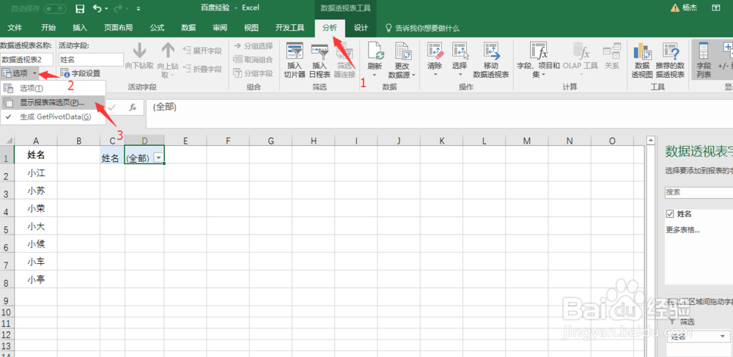Click the field list 搜索 box
Screen dimensions: 733x357
(x=699, y=191)
